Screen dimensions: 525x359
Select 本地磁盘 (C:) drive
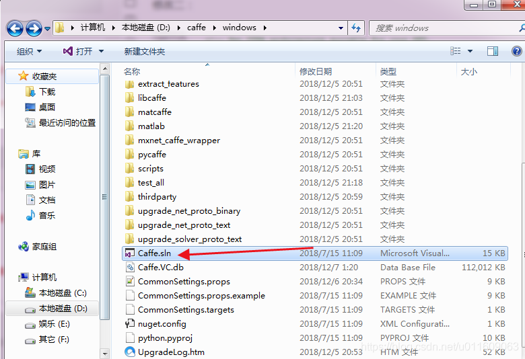pyautogui.click(x=63, y=292)
